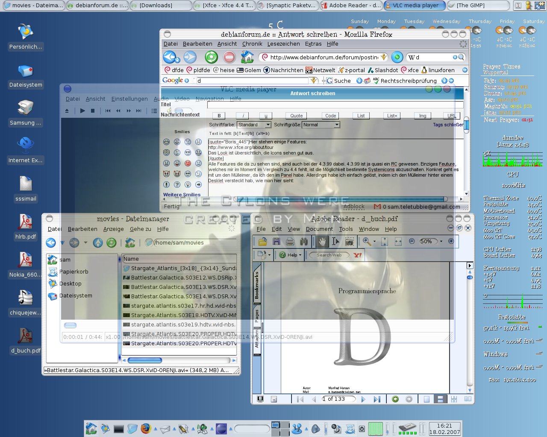Go to next page in Adobe Reader
Image resolution: width=547 pixels, height=437 pixels.
[x=363, y=399]
